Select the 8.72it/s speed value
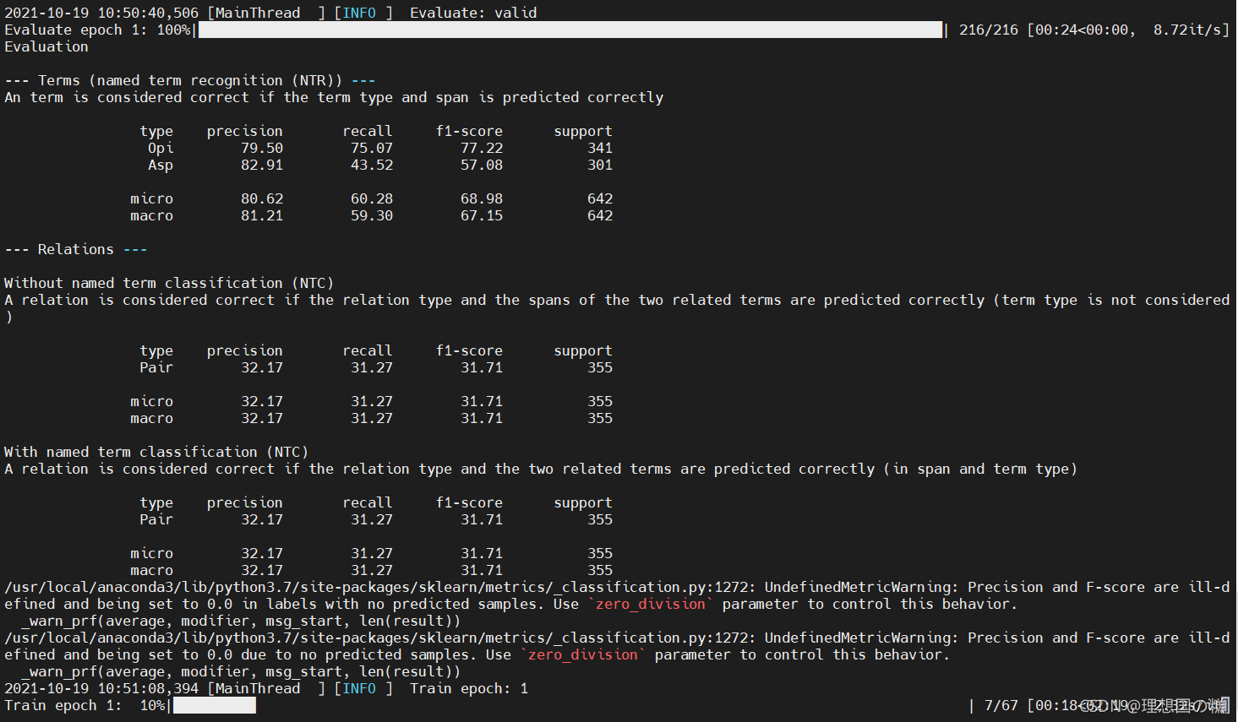 tap(1187, 30)
